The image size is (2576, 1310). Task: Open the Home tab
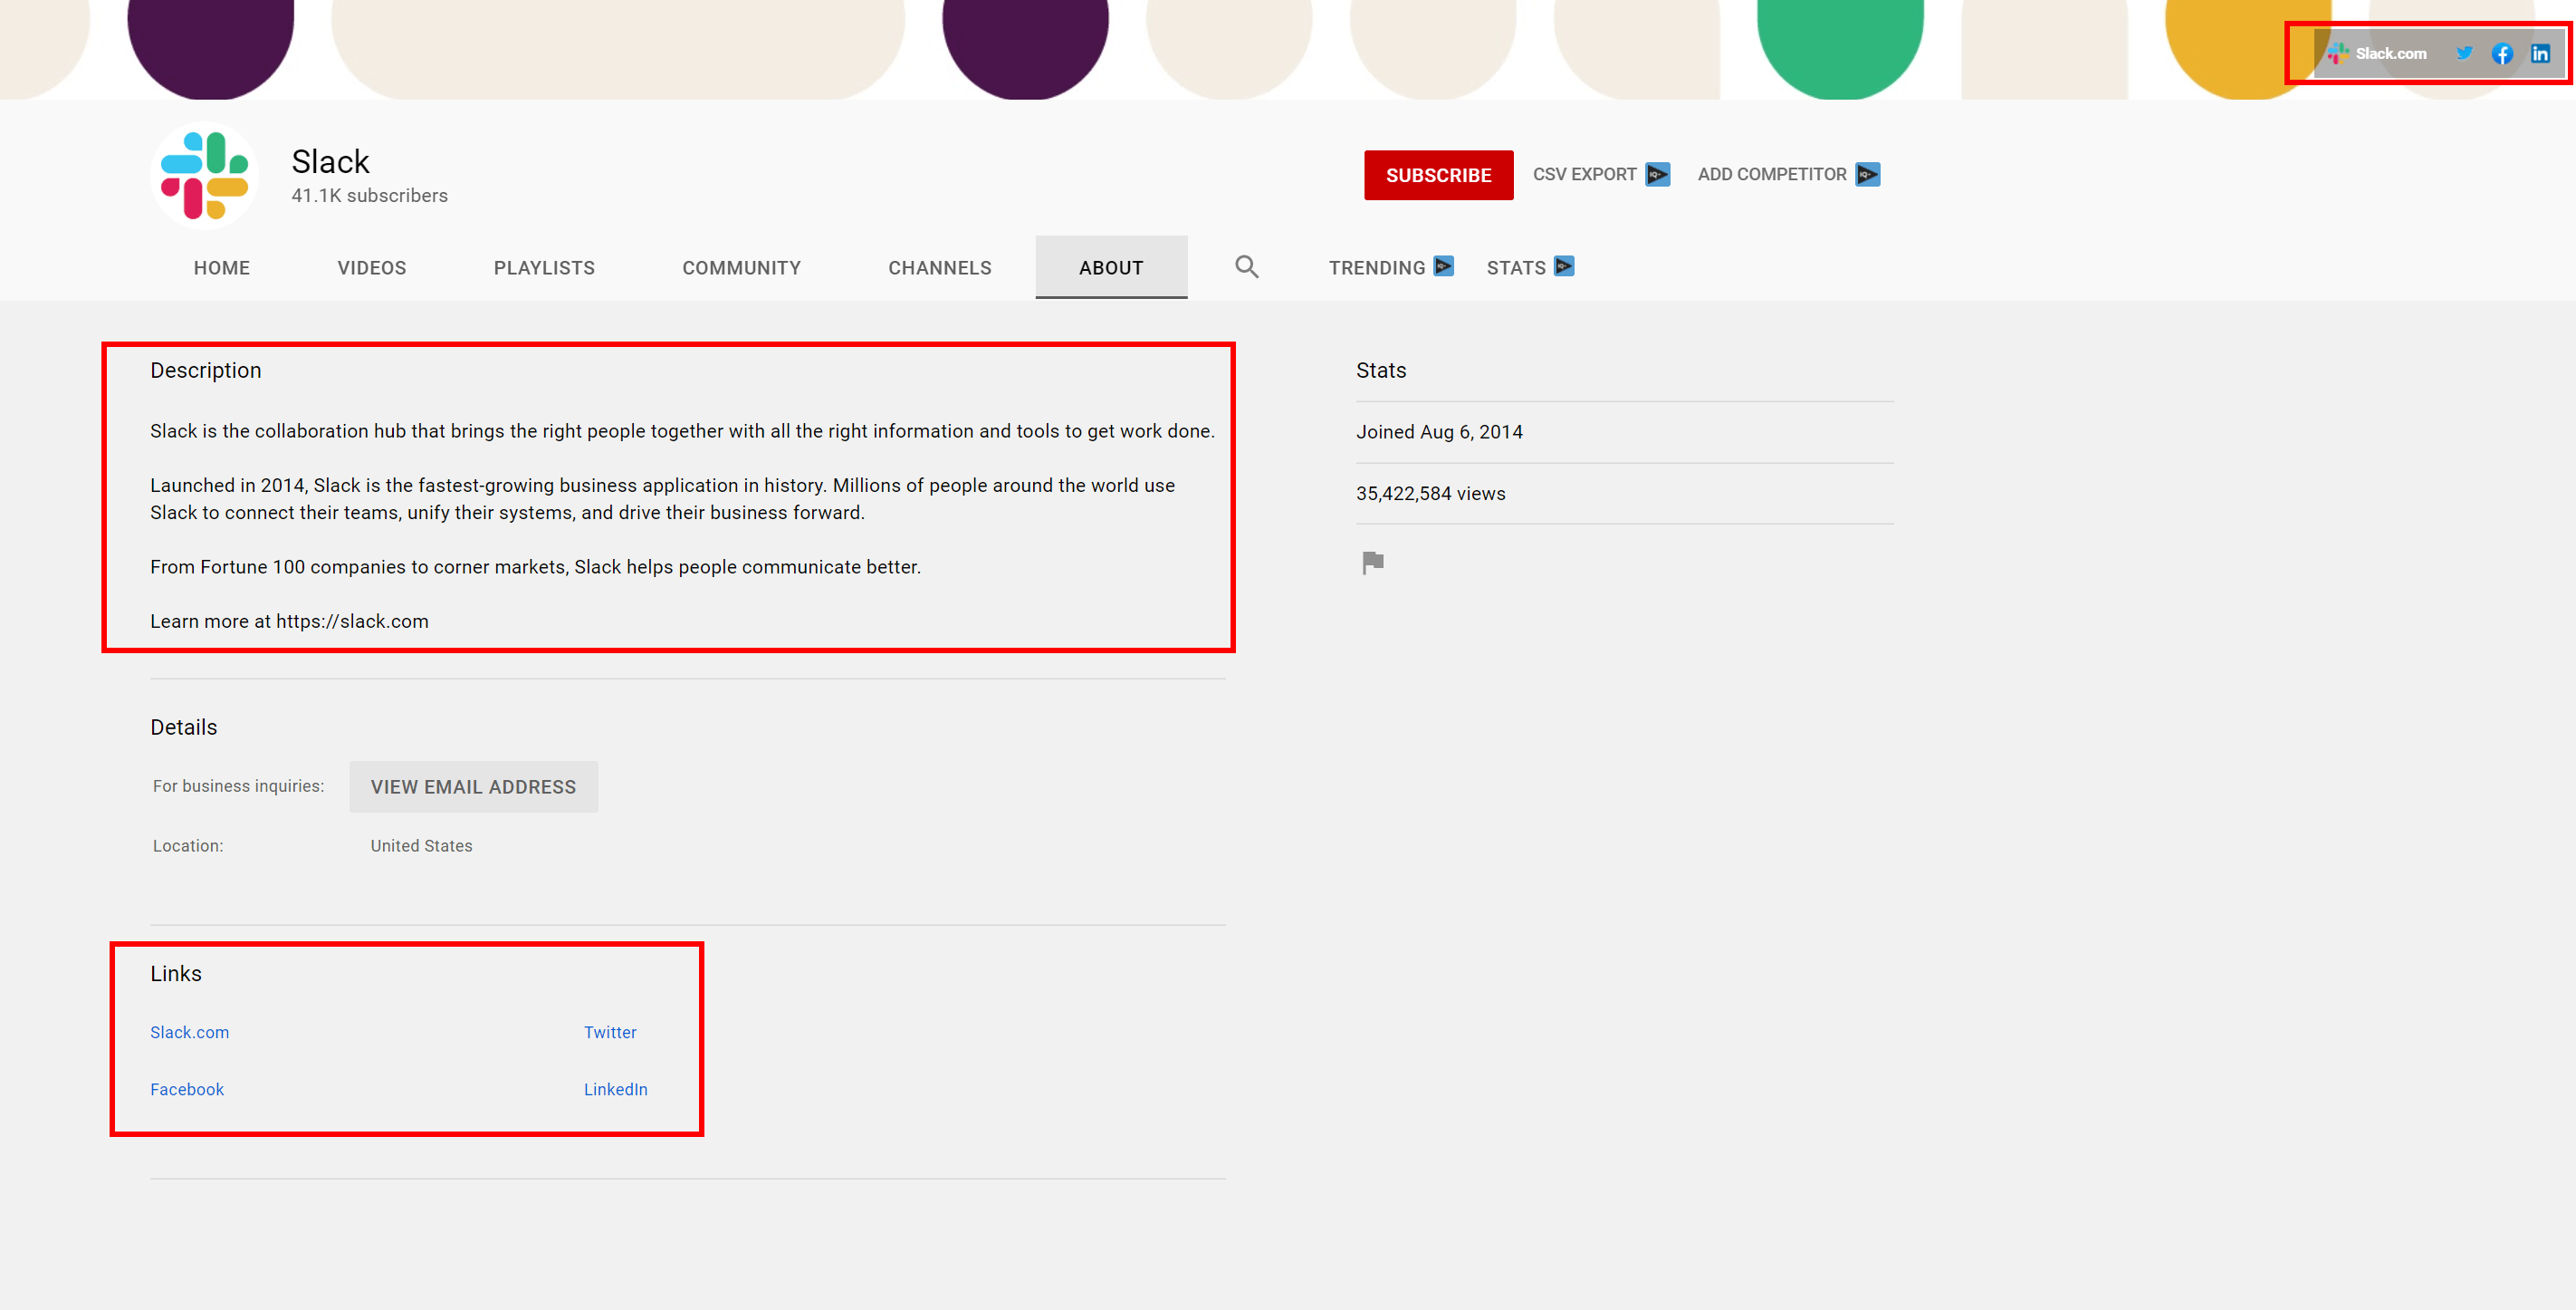[220, 267]
